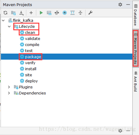This screenshot has height=135, width=139.
Task: Select the Plugins folder
Action: coord(23,87)
